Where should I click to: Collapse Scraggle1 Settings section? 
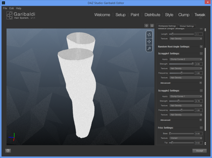point(201,53)
